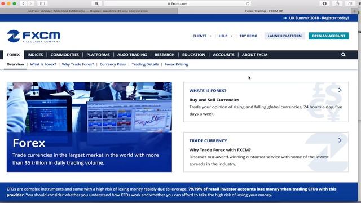This screenshot has height=203, width=361.
Task: Open the Safari downloads icon
Action: pos(324,3)
